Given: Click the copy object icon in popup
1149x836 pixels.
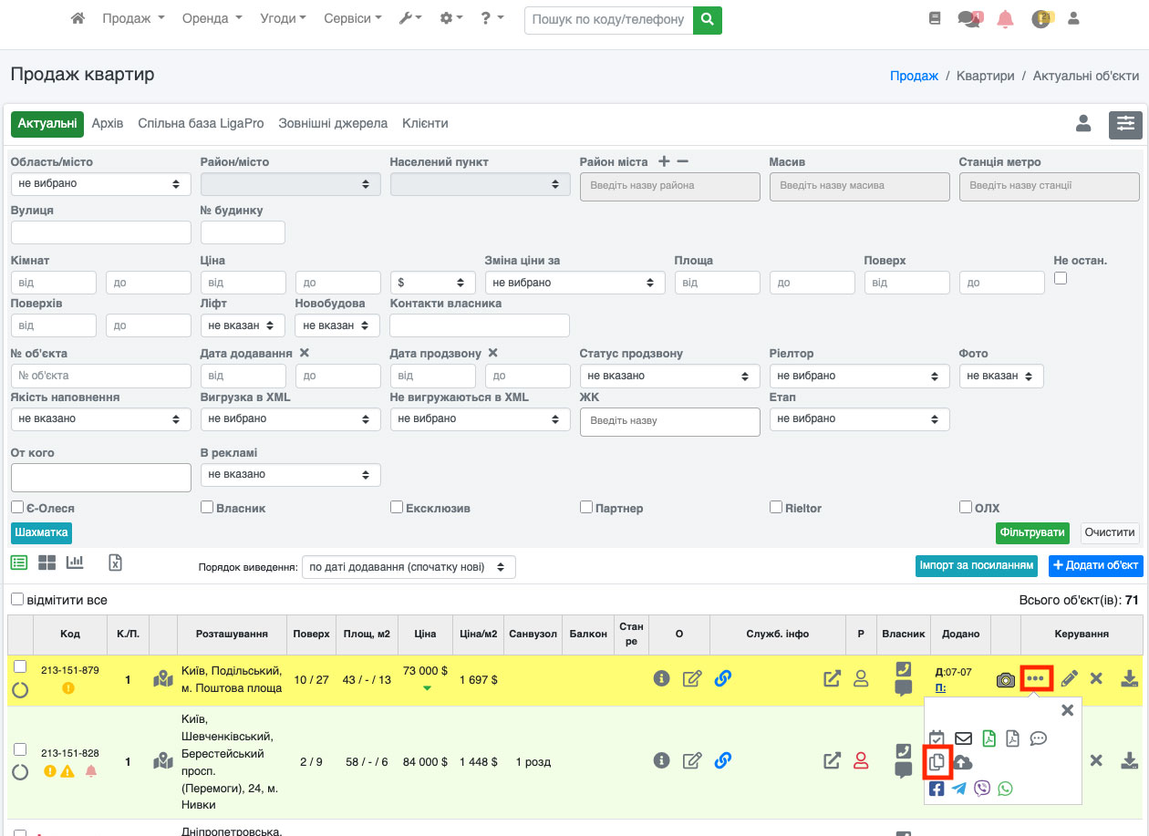Looking at the screenshot, I should click(937, 762).
